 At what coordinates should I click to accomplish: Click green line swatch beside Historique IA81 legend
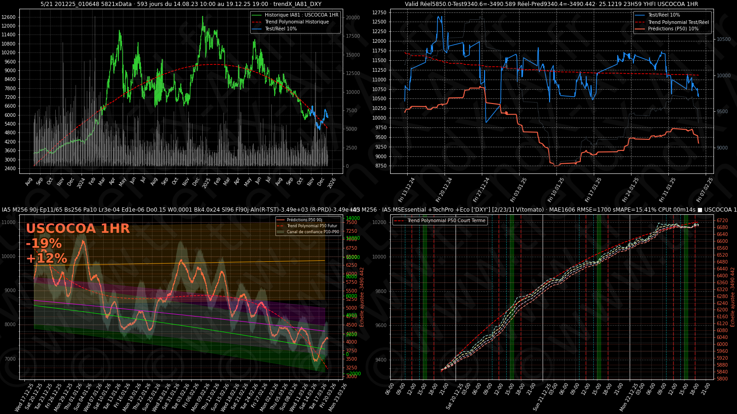[x=257, y=15]
